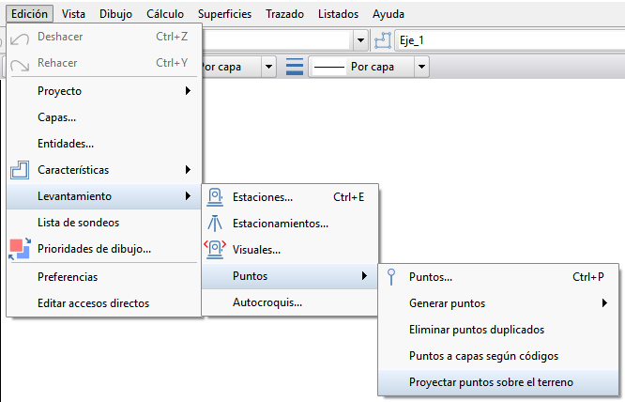This screenshot has height=402, width=625.
Task: Click the Características icon
Action: click(x=20, y=170)
